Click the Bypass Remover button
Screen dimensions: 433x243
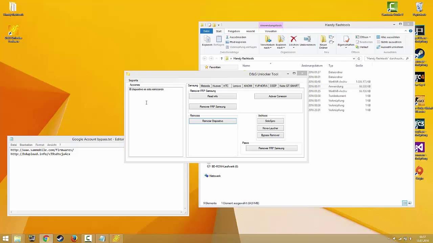(270, 135)
